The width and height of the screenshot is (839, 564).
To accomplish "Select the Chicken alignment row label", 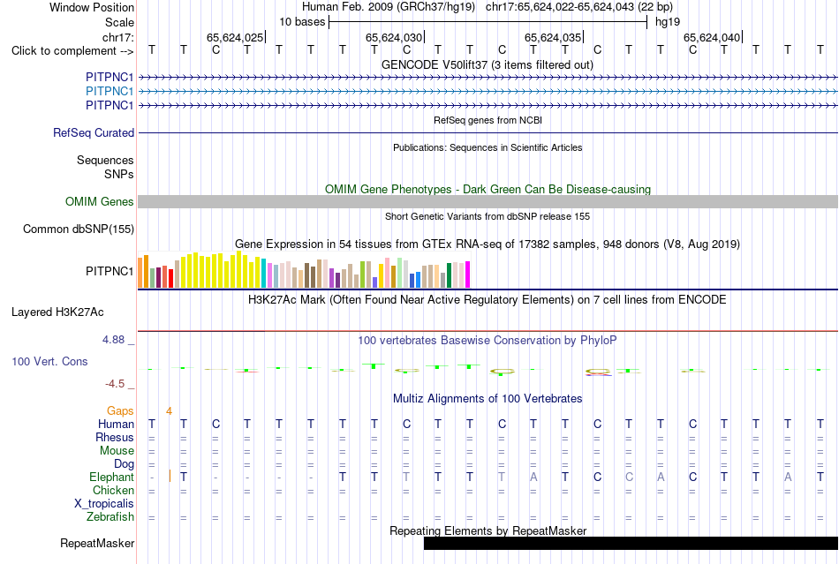I will coord(113,490).
